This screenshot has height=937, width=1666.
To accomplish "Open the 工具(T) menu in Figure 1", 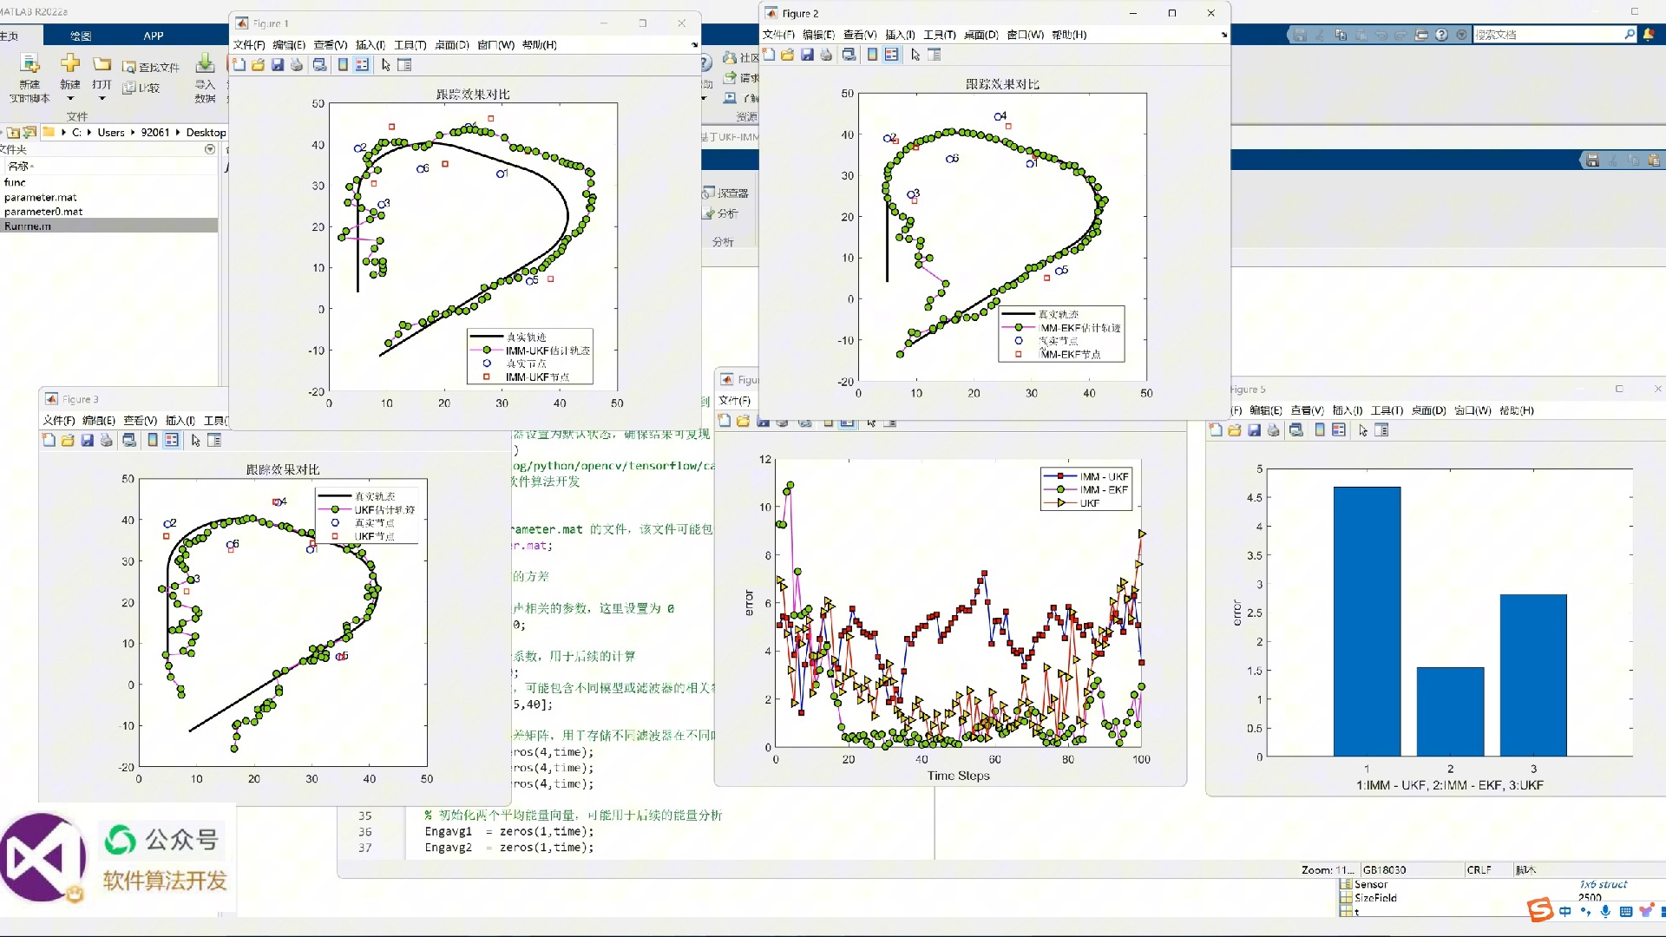I will click(x=410, y=45).
